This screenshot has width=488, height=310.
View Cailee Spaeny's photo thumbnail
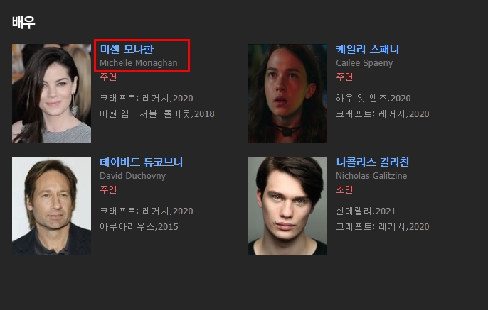pos(287,93)
